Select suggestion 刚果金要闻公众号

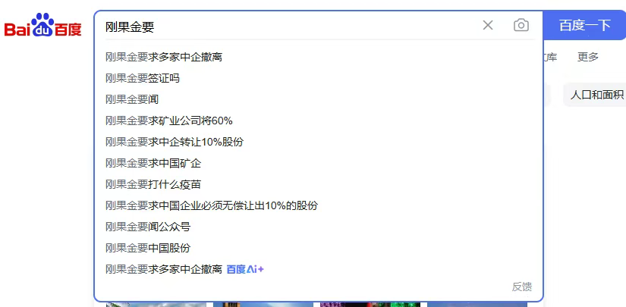148,227
